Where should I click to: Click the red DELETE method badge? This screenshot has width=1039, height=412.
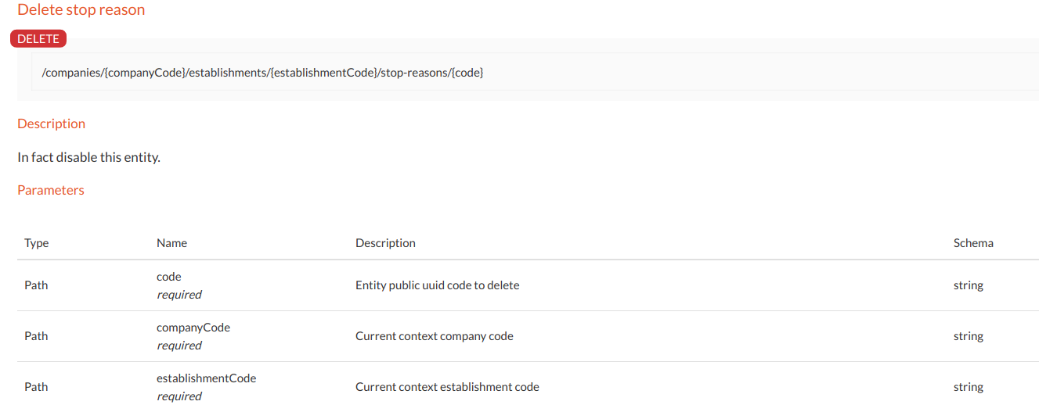coord(38,39)
